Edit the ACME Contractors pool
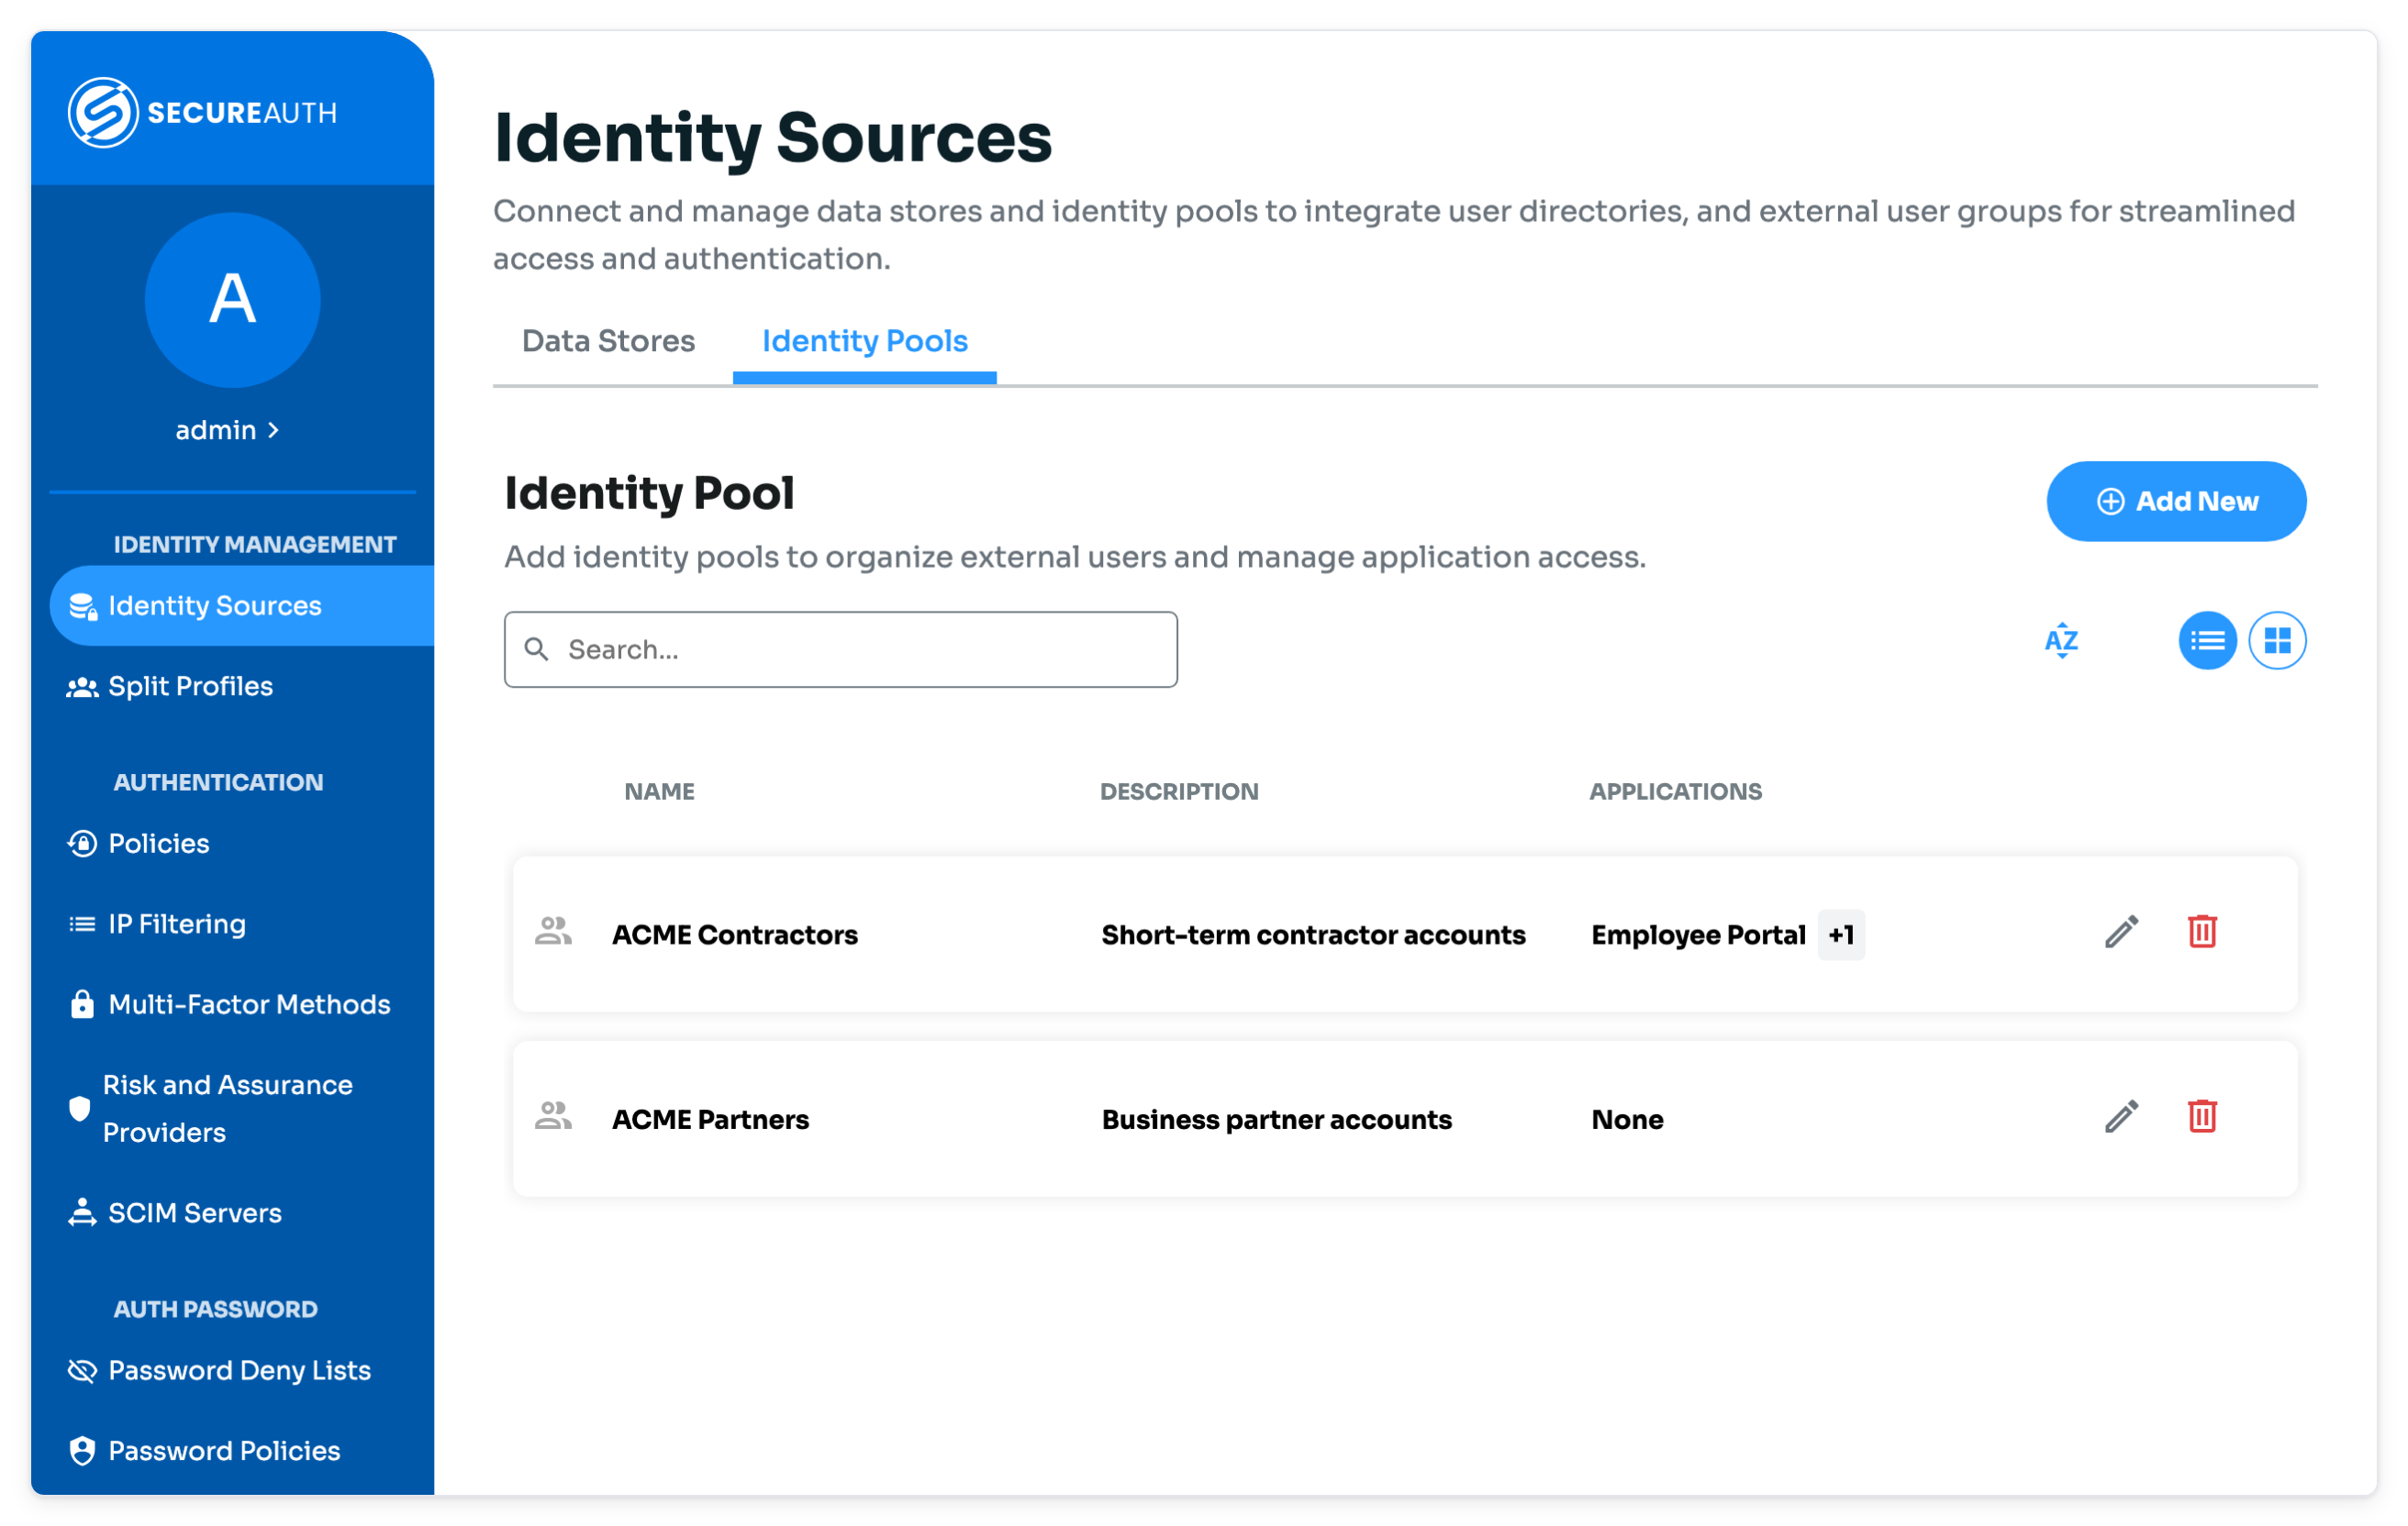The height and width of the screenshot is (1526, 2408). (2121, 933)
